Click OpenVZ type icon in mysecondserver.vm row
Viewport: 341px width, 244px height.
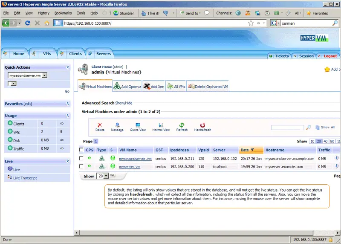101,158
